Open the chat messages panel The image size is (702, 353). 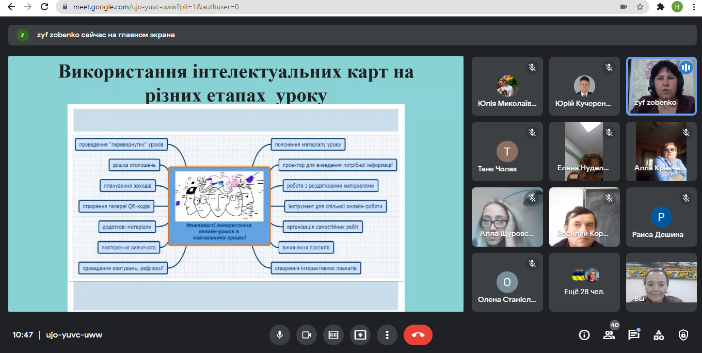633,335
